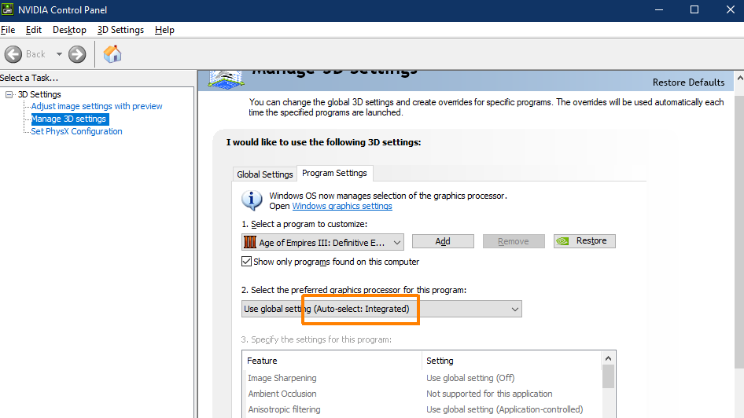Open the Help menu
This screenshot has width=744, height=418.
click(x=164, y=30)
